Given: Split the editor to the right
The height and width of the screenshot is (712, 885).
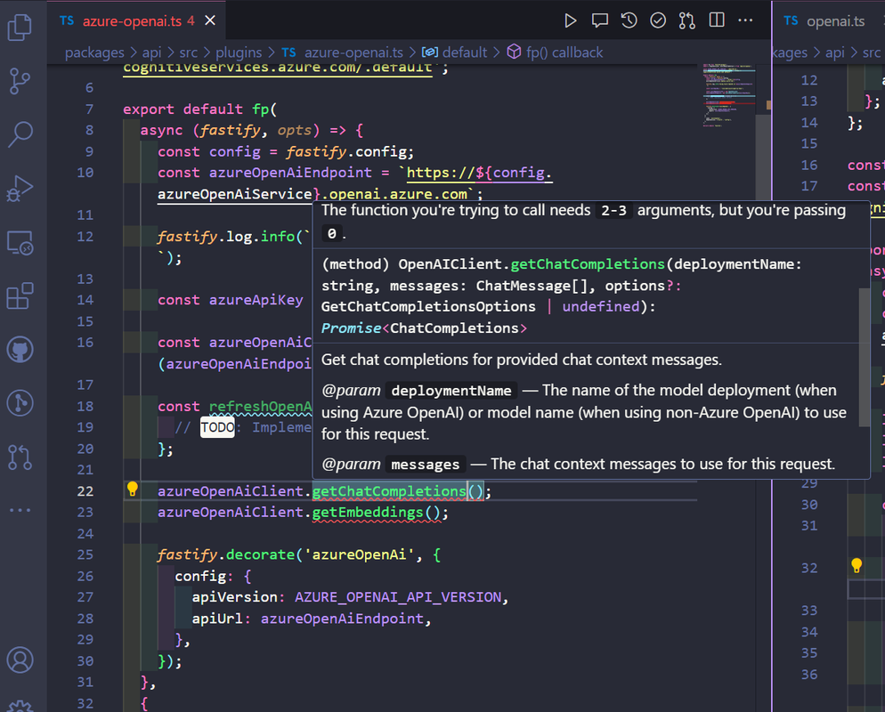Looking at the screenshot, I should click(x=716, y=20).
